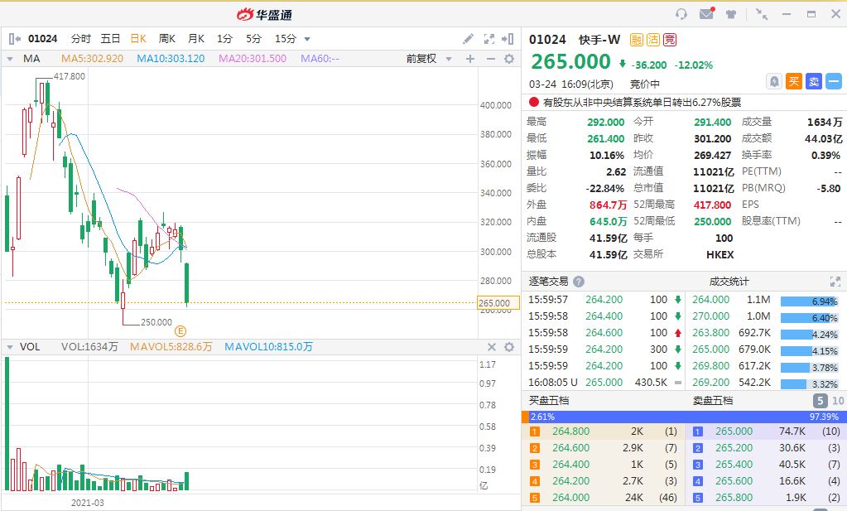Select the pencil drawing tool
Viewport: 847px width, 511px height.
tap(469, 39)
